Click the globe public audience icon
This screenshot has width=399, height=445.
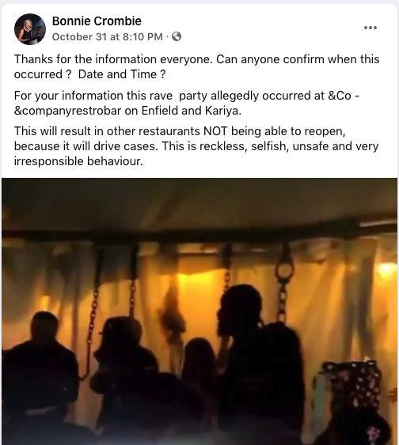point(177,36)
